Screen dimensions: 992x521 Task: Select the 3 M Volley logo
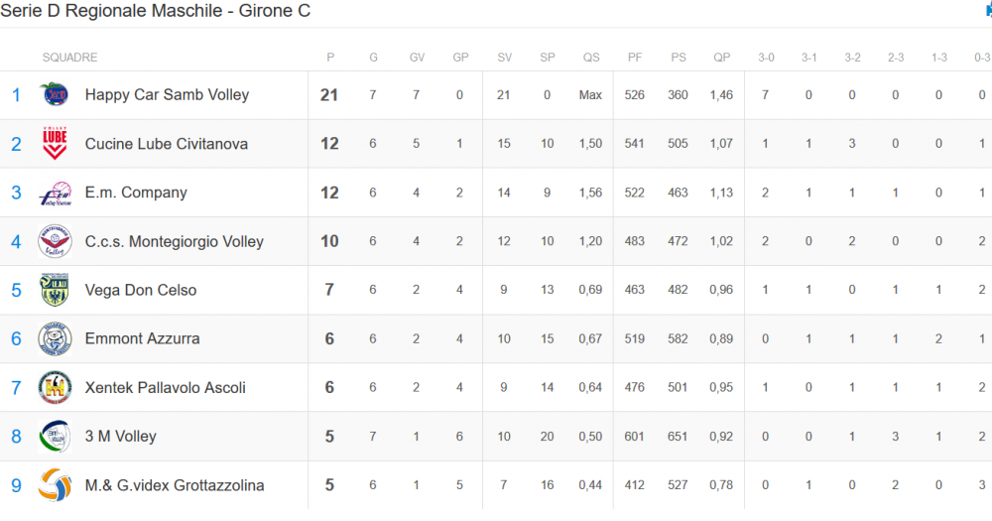pyautogui.click(x=55, y=437)
